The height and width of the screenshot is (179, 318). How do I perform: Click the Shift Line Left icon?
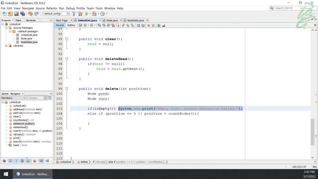(138, 25)
